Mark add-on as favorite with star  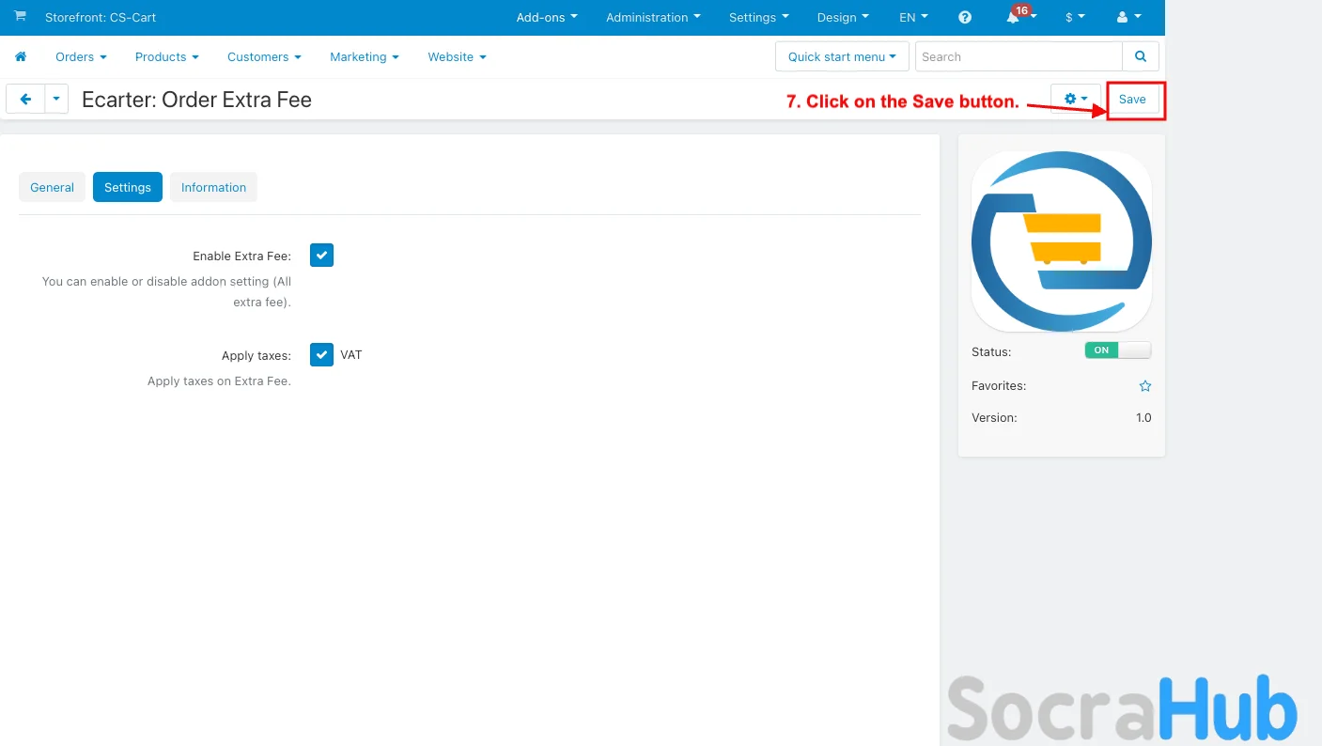[1144, 386]
